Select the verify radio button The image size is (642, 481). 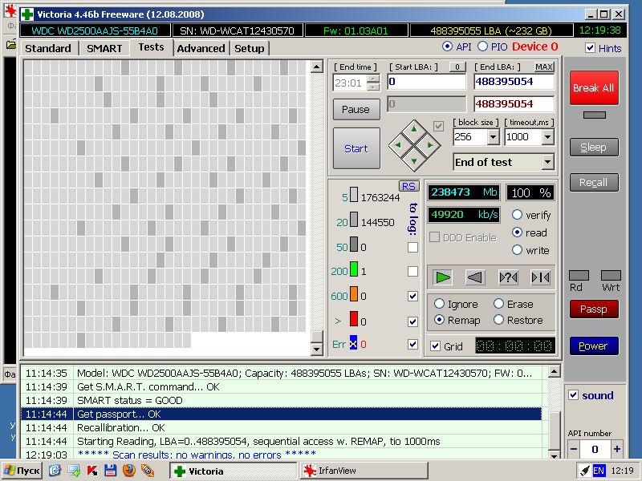coord(517,215)
